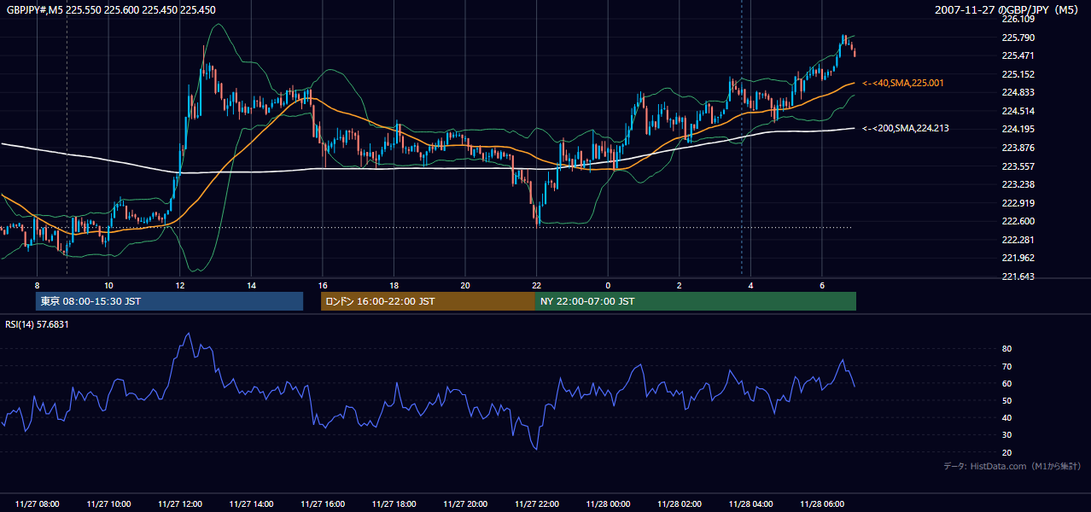This screenshot has height=512, width=1091.
Task: Click the '11/27 22:00' date label
Action: click(x=536, y=504)
